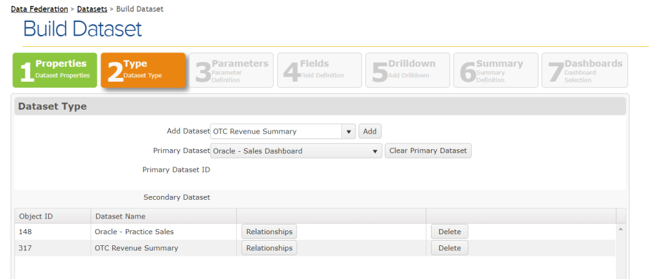The height and width of the screenshot is (279, 649).
Task: Follow the Data Federation breadcrumb link
Action: tap(40, 8)
